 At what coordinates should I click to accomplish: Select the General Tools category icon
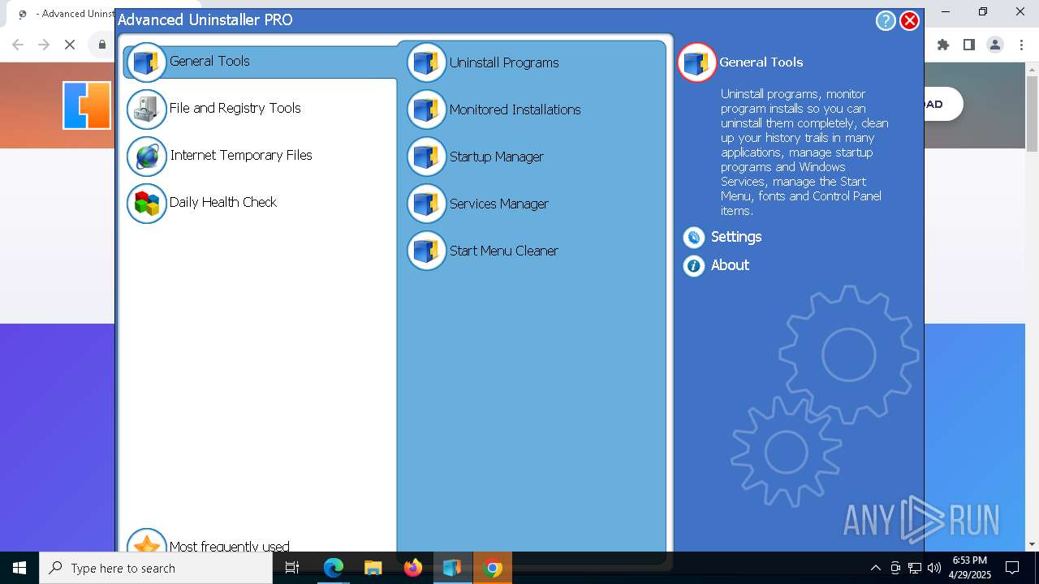[147, 62]
